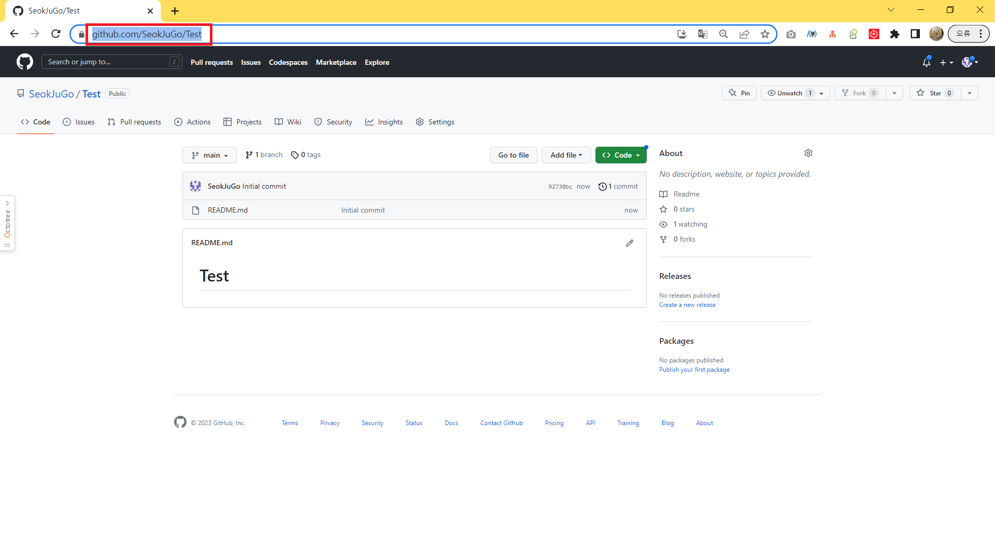This screenshot has width=995, height=534.
Task: Switch to the Actions tab
Action: pos(193,122)
